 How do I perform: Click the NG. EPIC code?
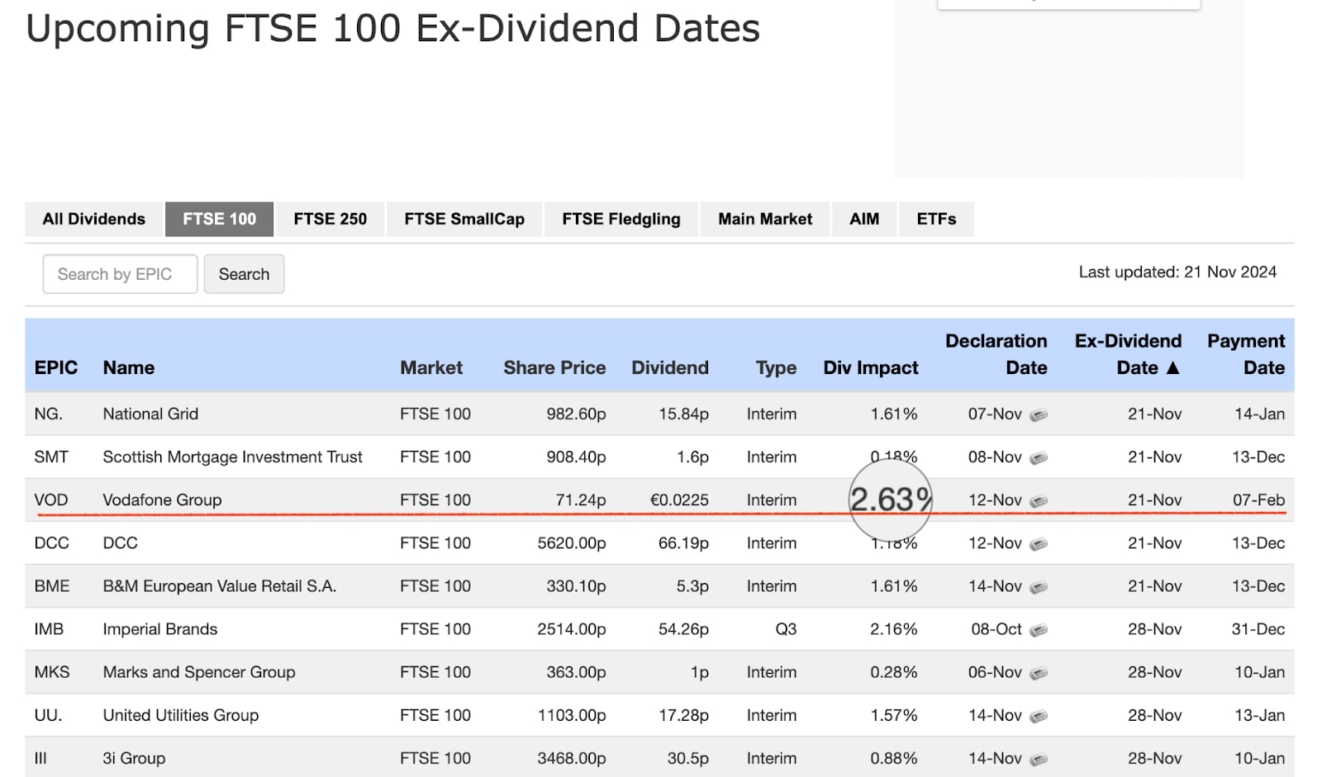coord(48,414)
